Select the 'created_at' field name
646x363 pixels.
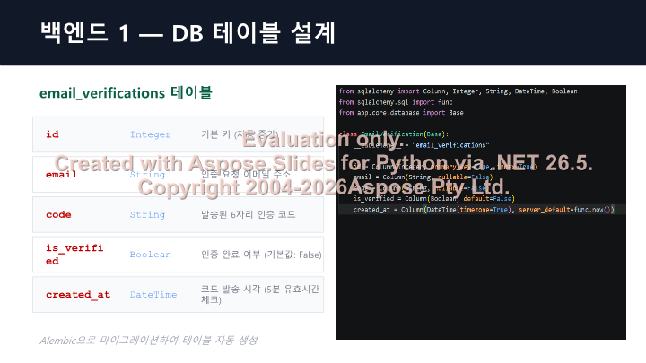[x=78, y=295]
